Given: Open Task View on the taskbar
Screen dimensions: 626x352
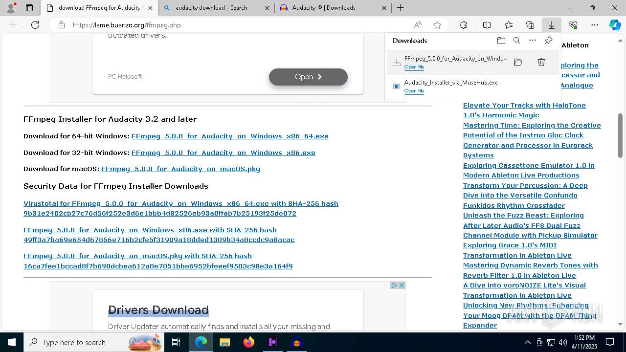Looking at the screenshot, I should click(x=176, y=342).
